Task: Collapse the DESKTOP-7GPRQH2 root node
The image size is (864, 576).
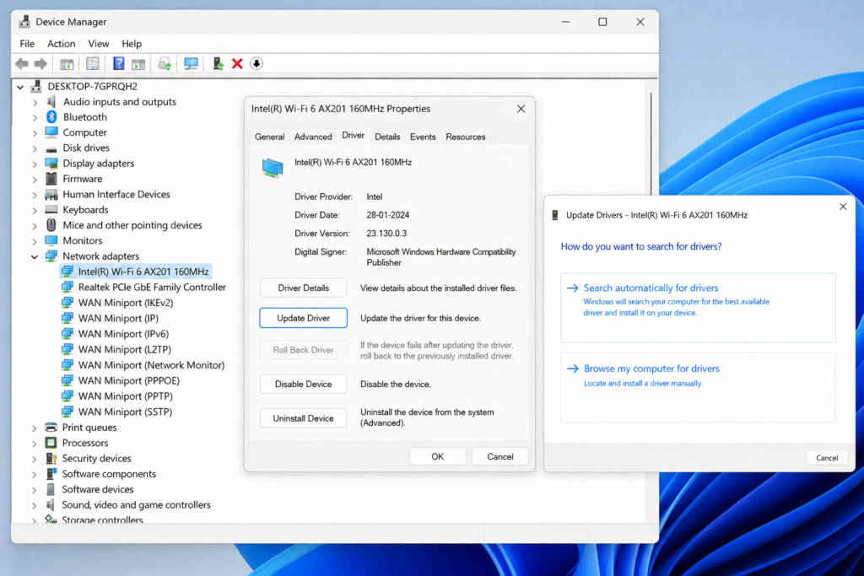Action: pyautogui.click(x=20, y=87)
